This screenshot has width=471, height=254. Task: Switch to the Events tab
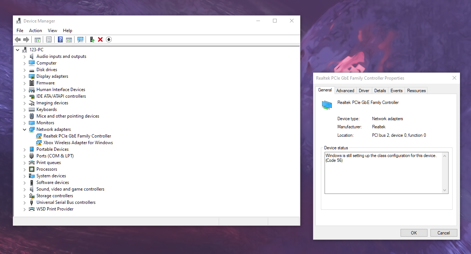point(396,91)
